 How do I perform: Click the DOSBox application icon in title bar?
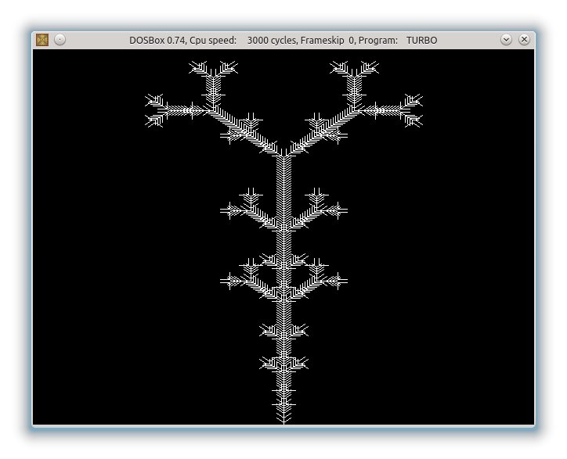click(x=42, y=40)
